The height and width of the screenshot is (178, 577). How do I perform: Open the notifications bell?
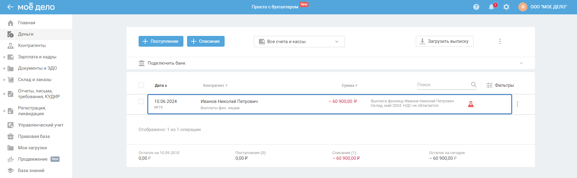(x=491, y=7)
